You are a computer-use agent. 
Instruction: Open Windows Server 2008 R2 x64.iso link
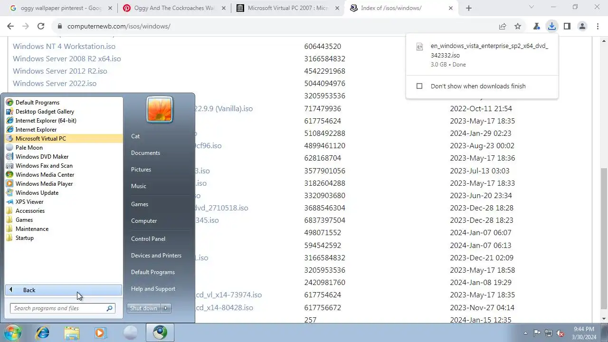(67, 58)
